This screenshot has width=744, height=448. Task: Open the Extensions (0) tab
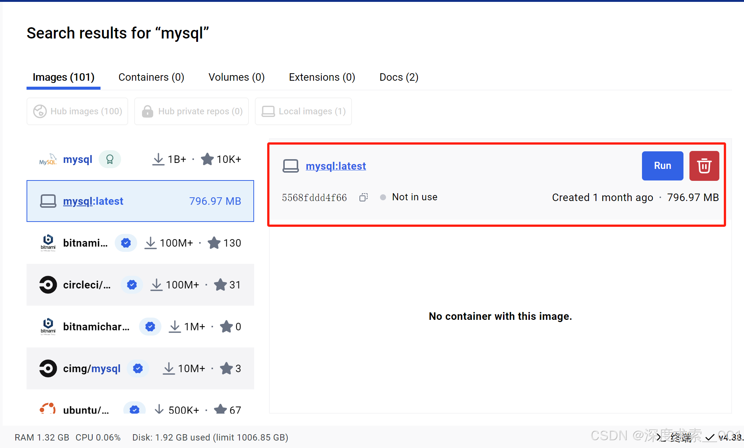(x=322, y=77)
